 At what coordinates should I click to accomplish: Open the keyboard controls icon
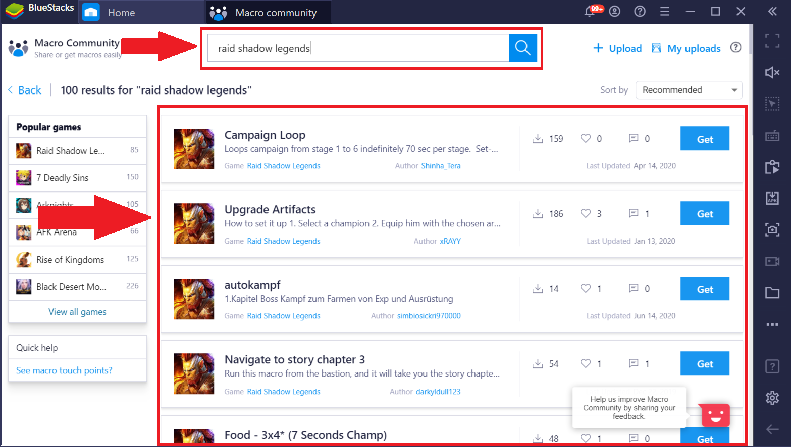tap(772, 136)
